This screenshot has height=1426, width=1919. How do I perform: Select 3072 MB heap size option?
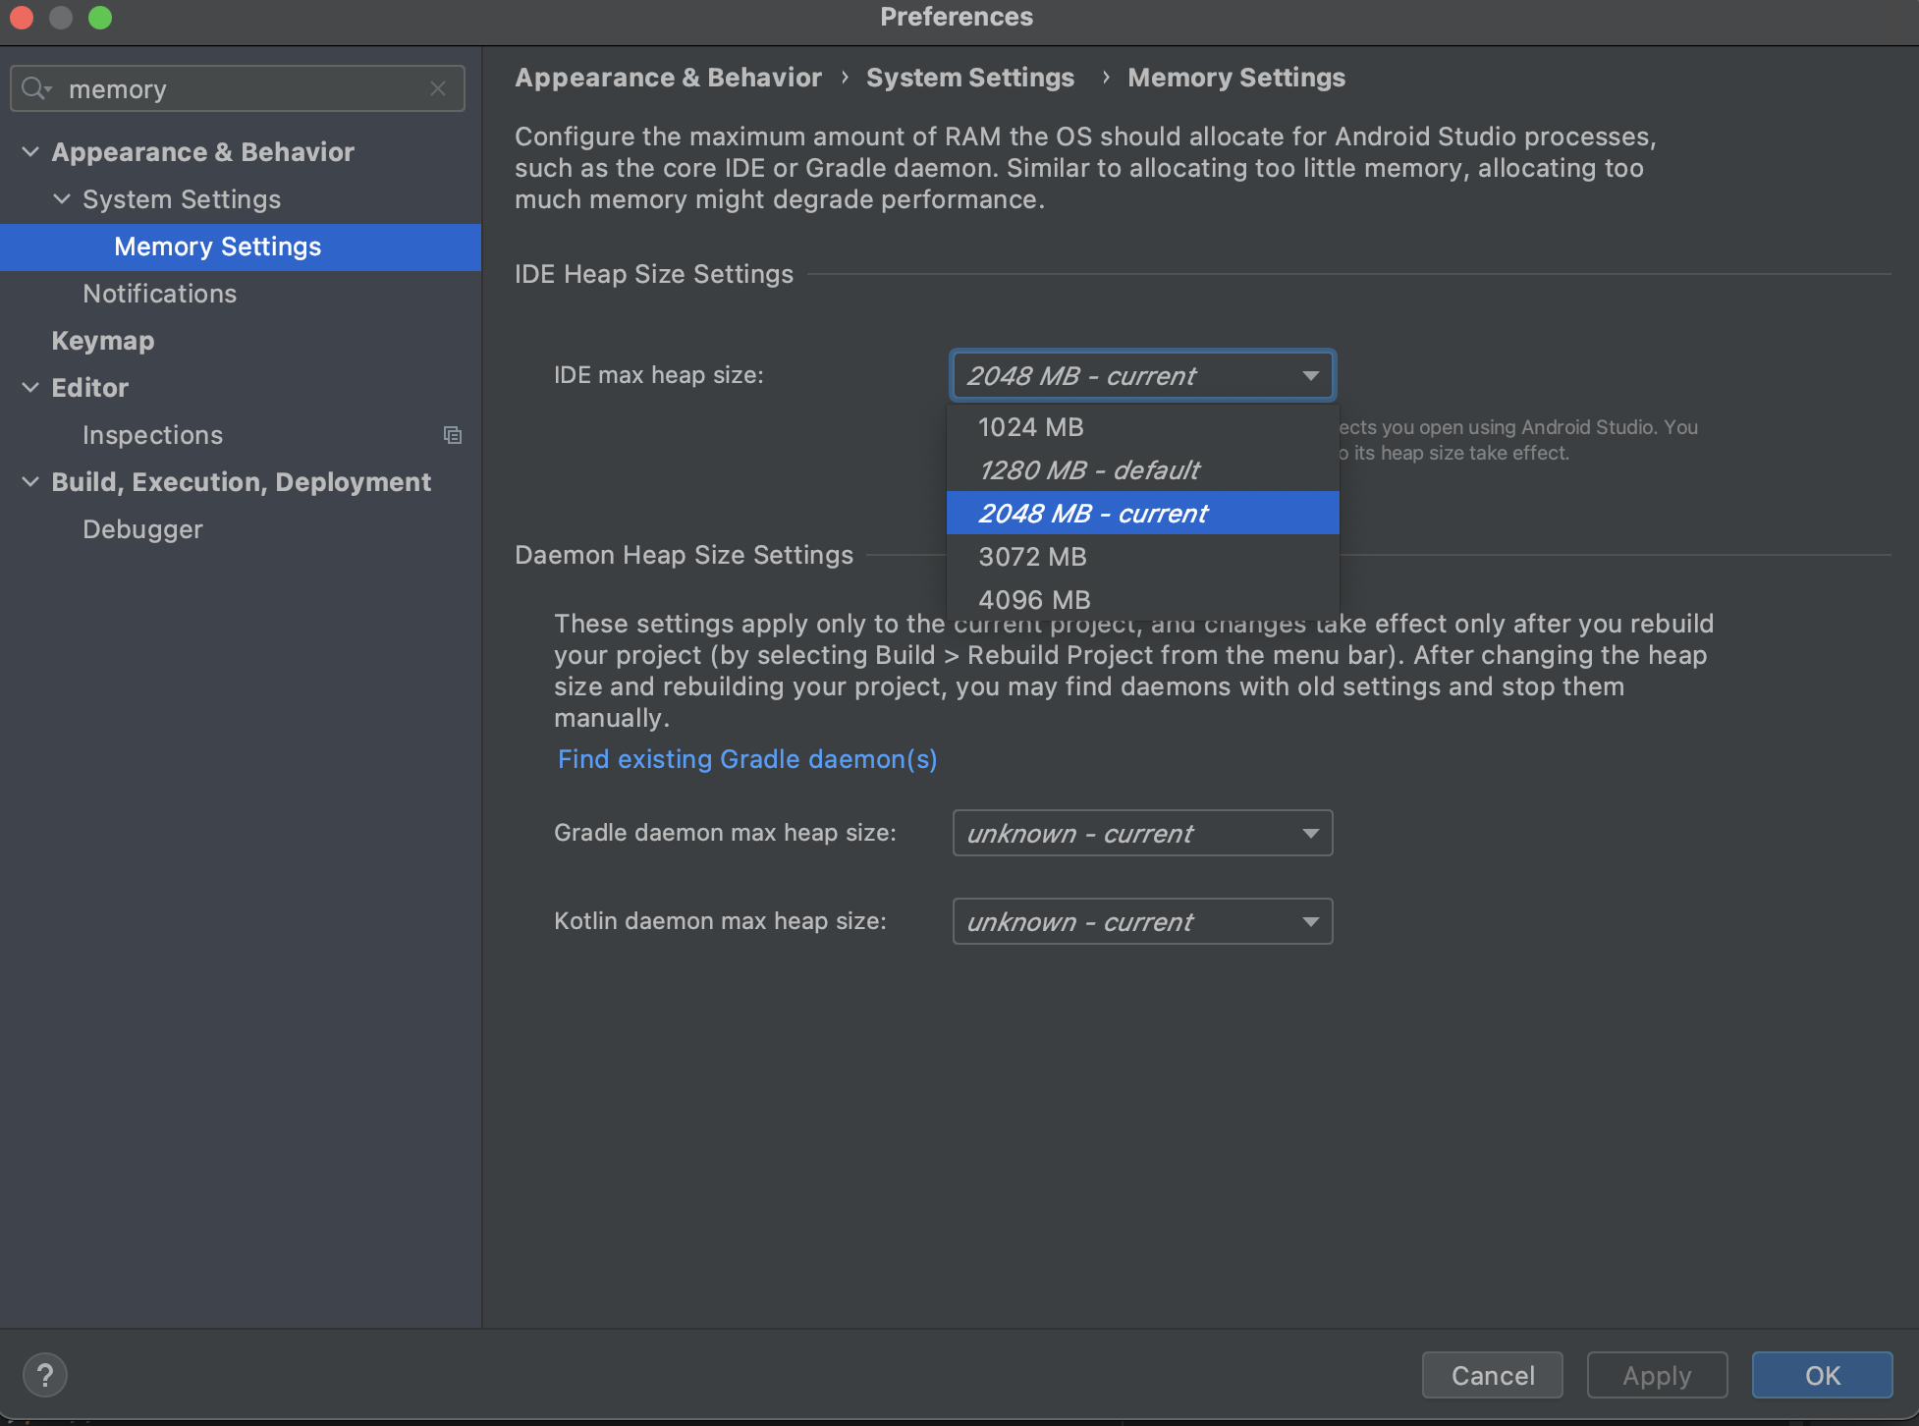(1032, 557)
